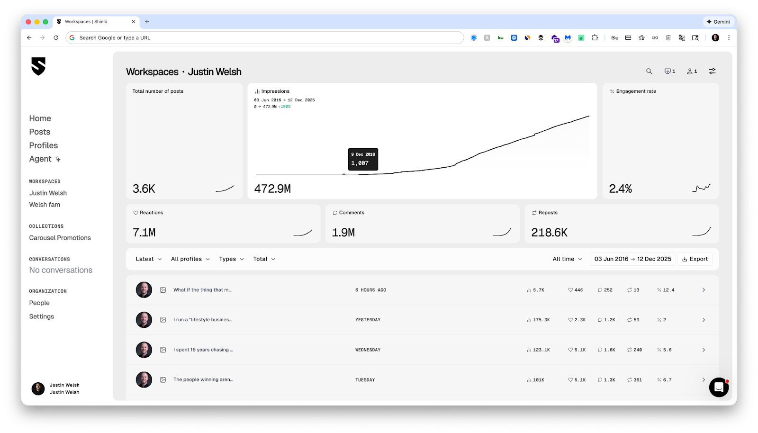The height and width of the screenshot is (433, 758).
Task: Open People under Organization
Action: 39,303
